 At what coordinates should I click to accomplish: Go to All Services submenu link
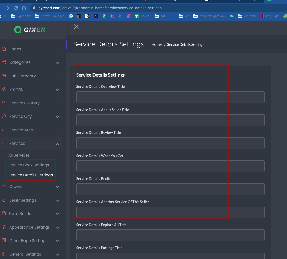click(x=19, y=155)
